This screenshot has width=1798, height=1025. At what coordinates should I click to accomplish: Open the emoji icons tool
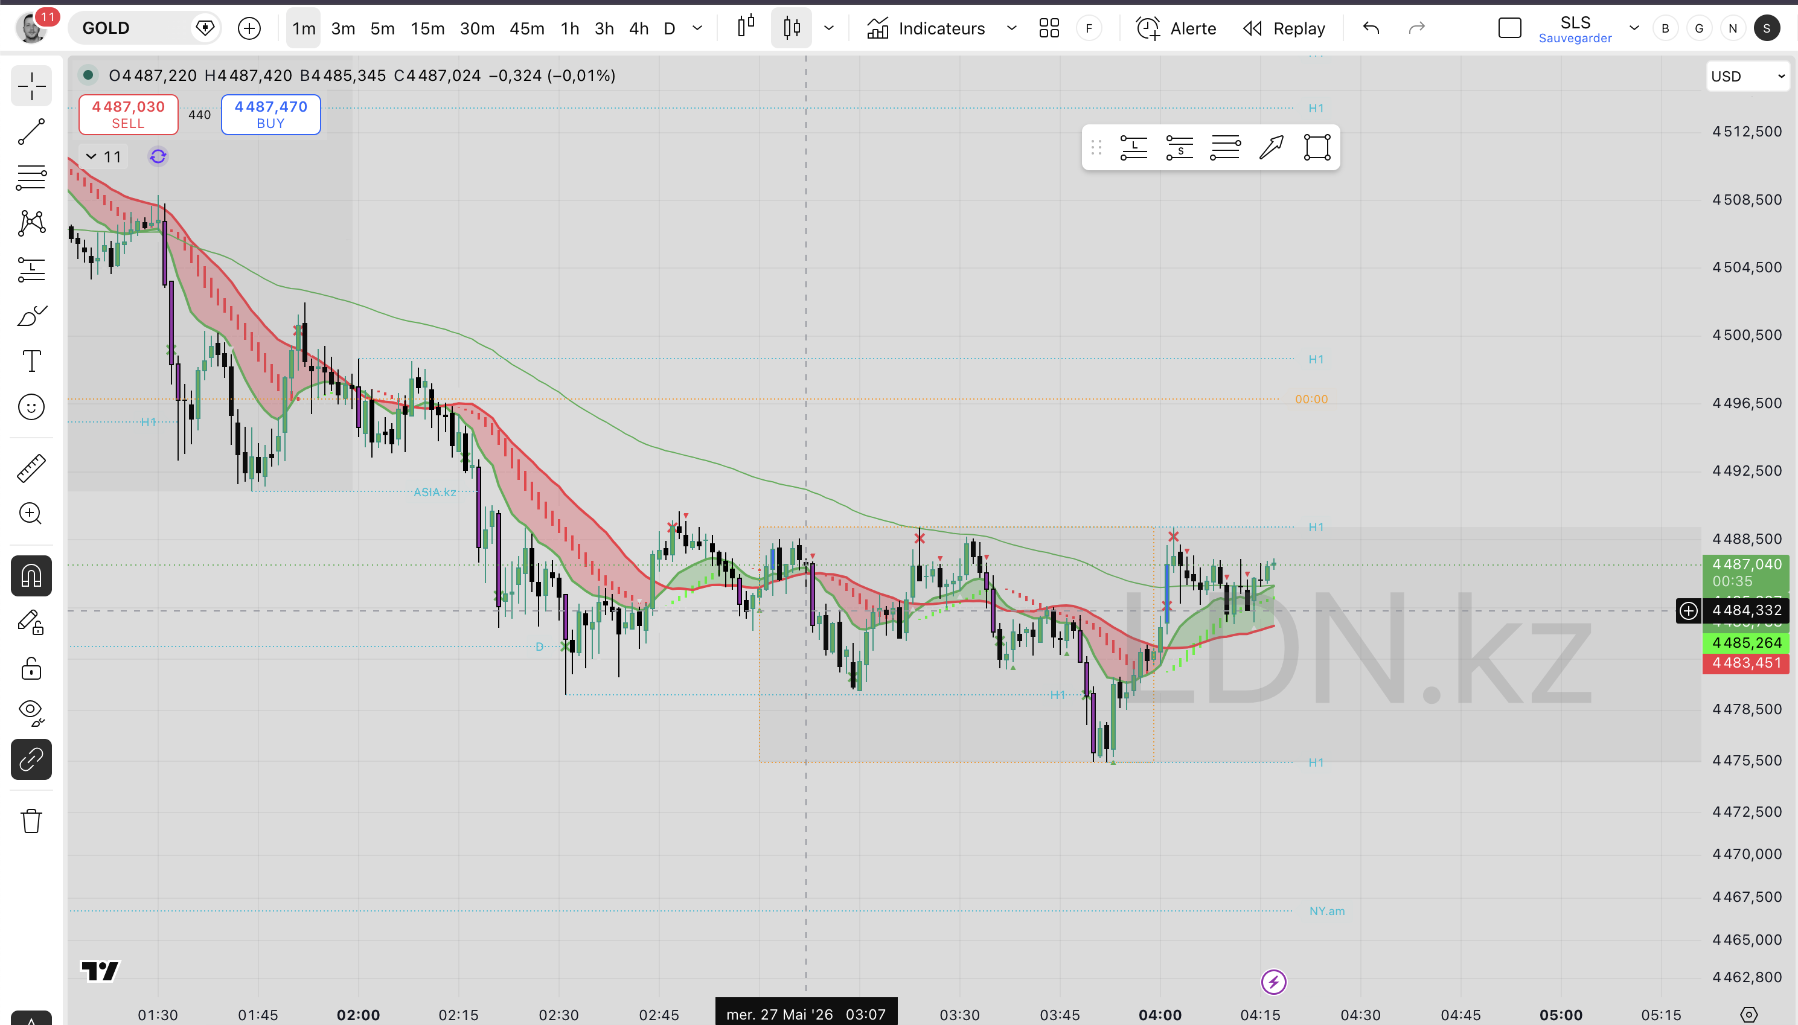pyautogui.click(x=31, y=407)
